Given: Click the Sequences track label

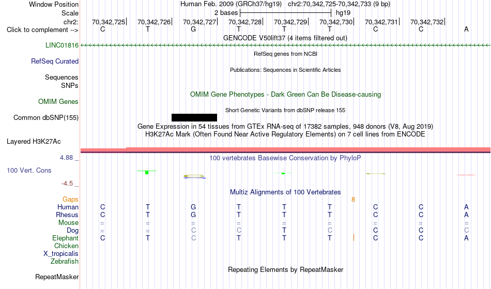Looking at the screenshot, I should click(62, 77).
